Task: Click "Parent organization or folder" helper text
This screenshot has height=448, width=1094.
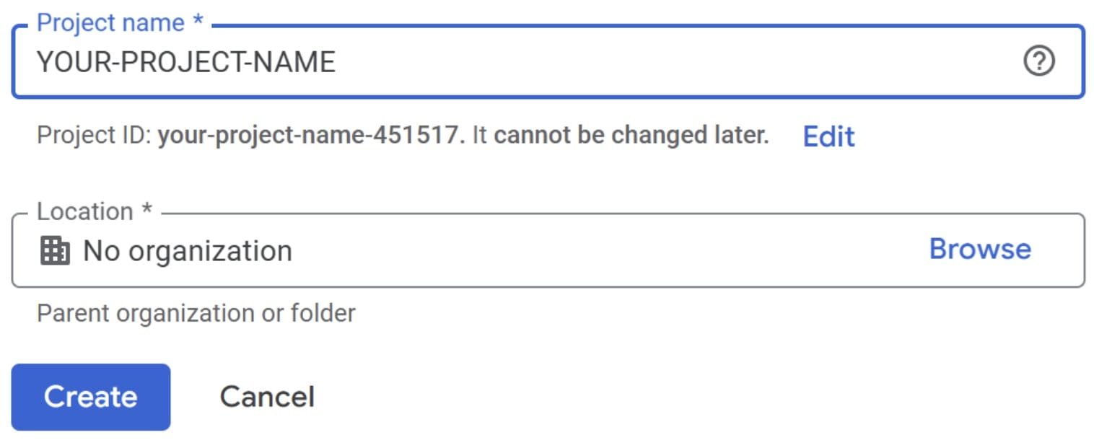Action: click(x=196, y=314)
